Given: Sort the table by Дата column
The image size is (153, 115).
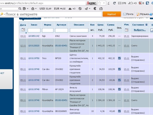Looking at the screenshot, I should (x=23, y=25).
